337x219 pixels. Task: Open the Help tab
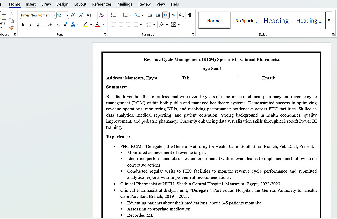coord(175,4)
